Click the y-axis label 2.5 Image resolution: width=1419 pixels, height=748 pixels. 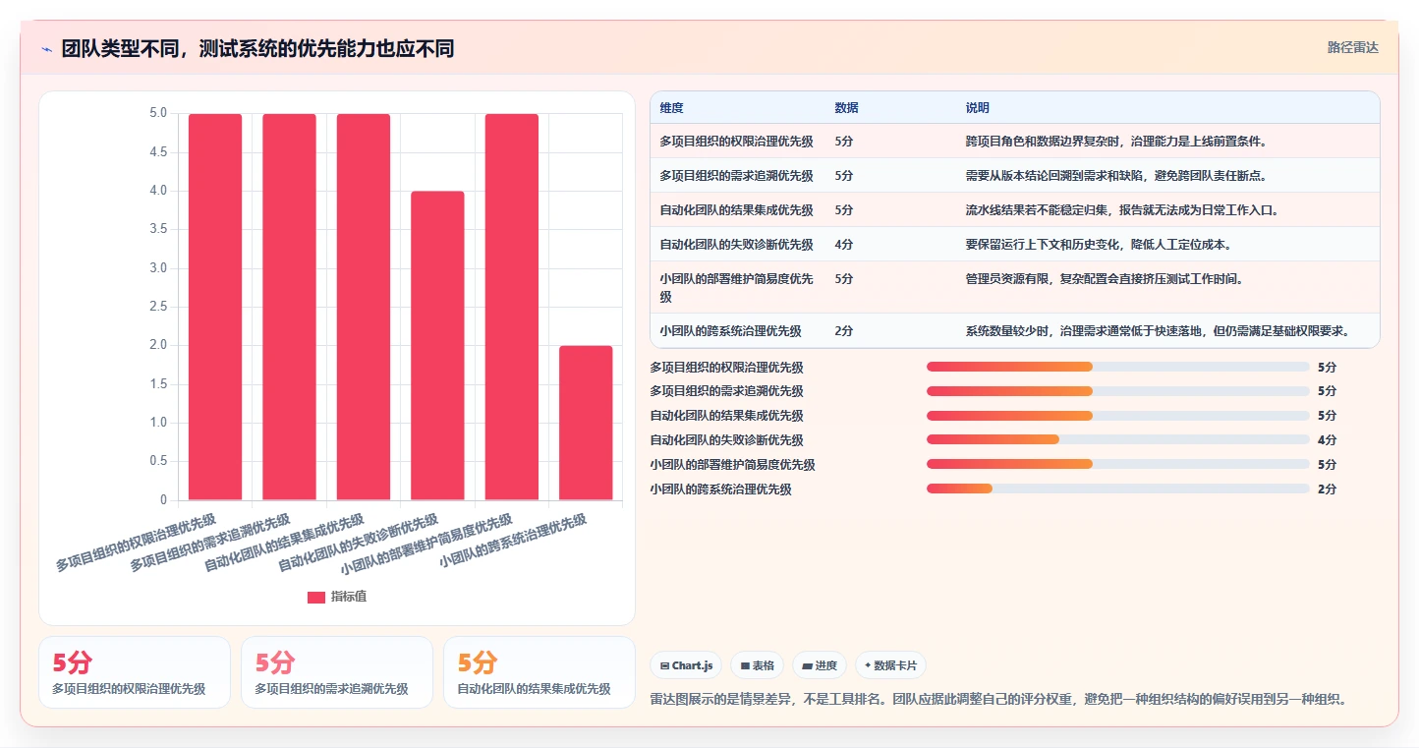coord(157,307)
